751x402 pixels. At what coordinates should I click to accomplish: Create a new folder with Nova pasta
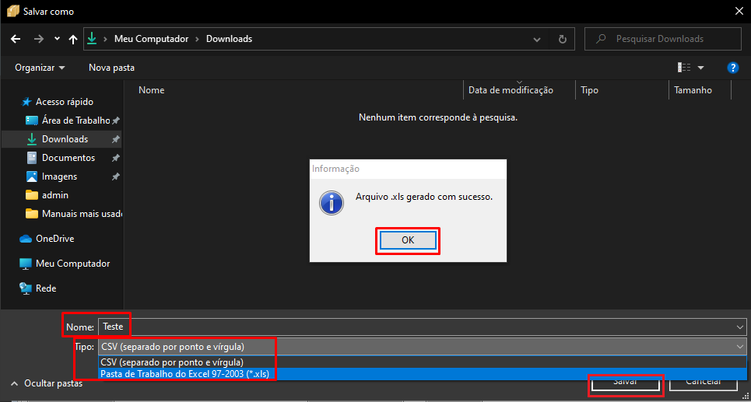point(111,68)
